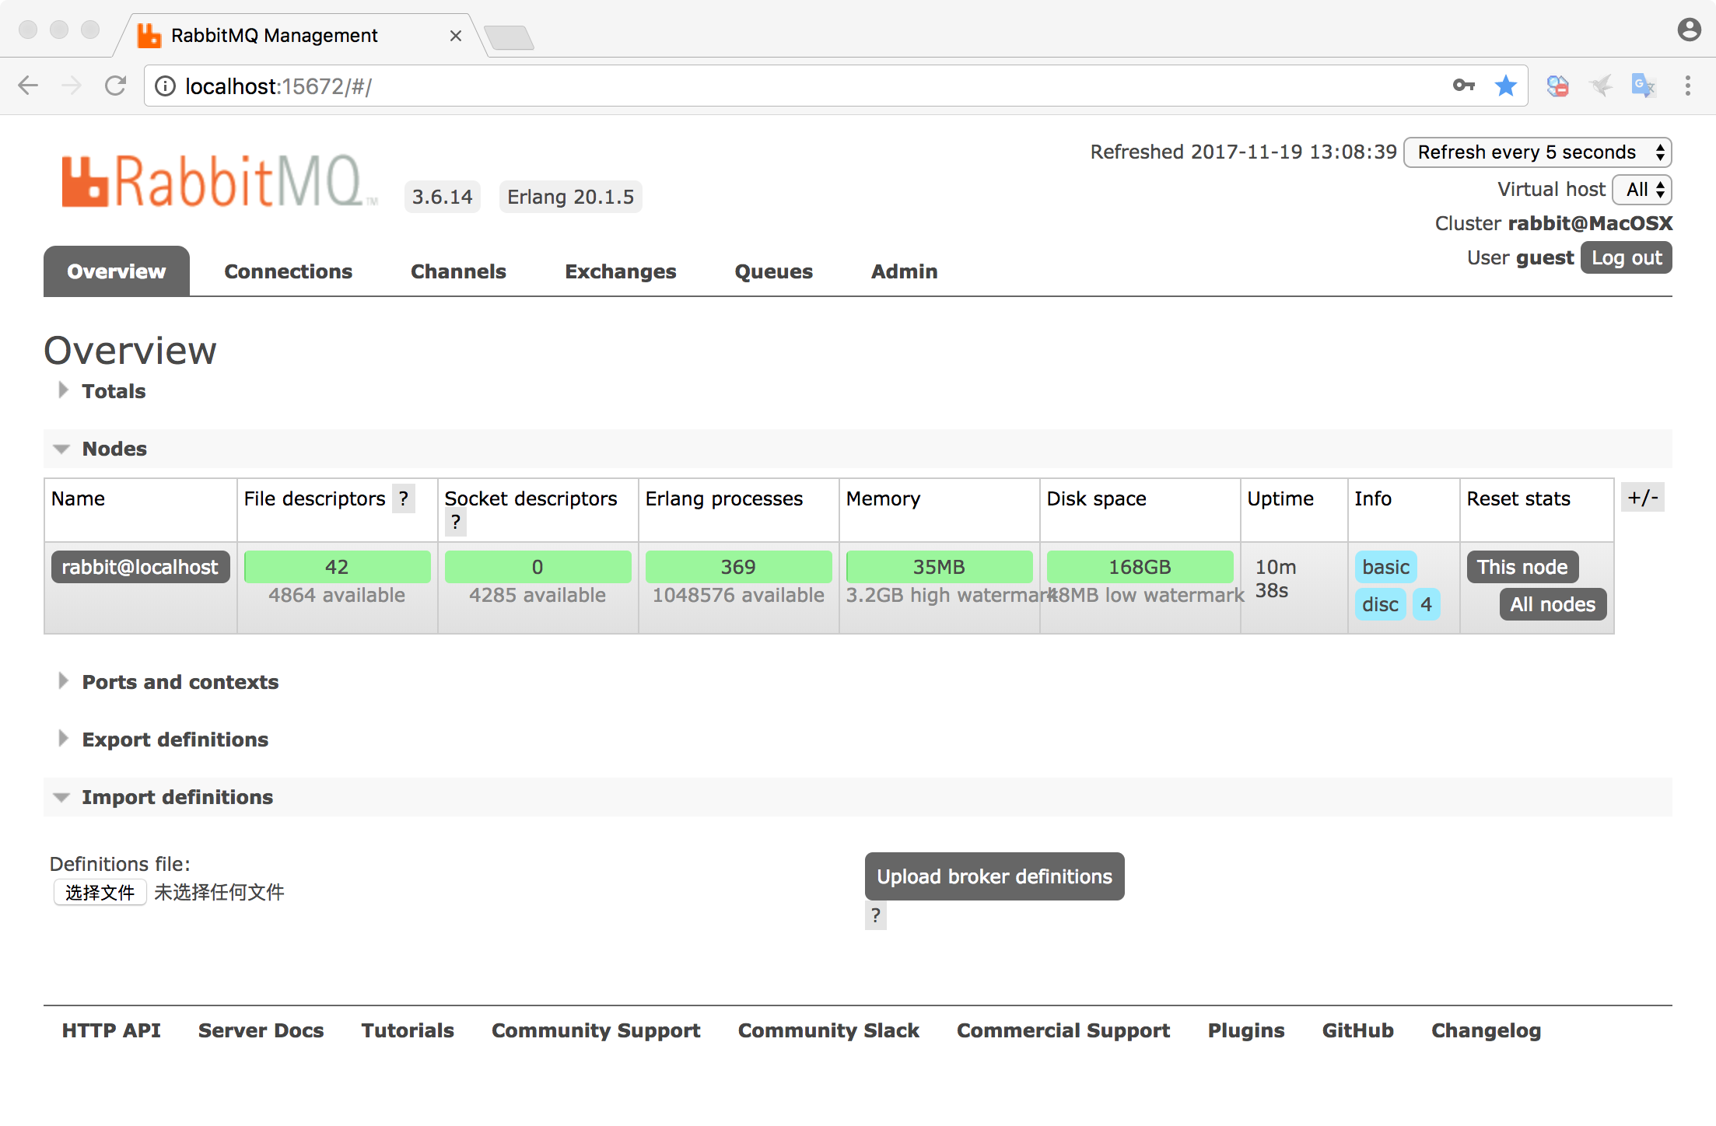
Task: Reset stats for All nodes
Action: tap(1553, 604)
